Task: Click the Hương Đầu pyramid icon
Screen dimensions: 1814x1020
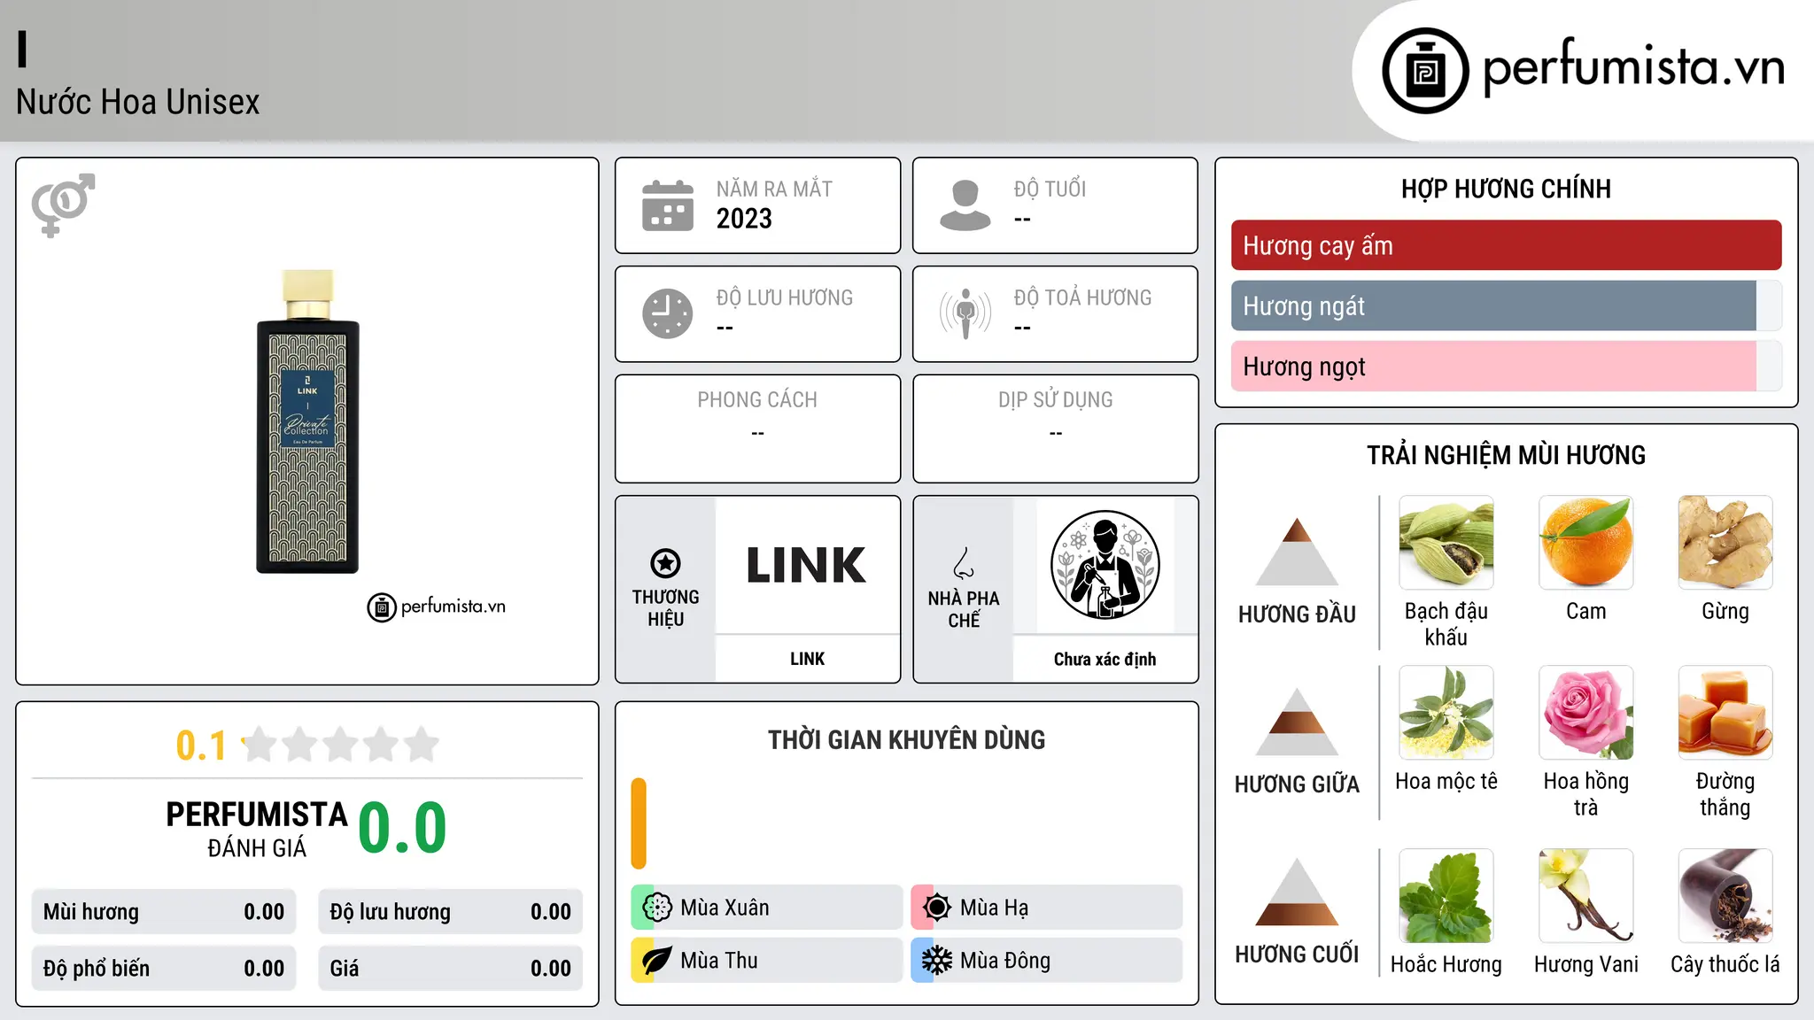Action: pos(1297,552)
